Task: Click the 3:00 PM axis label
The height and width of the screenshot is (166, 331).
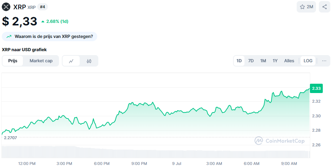Action: coord(64,163)
